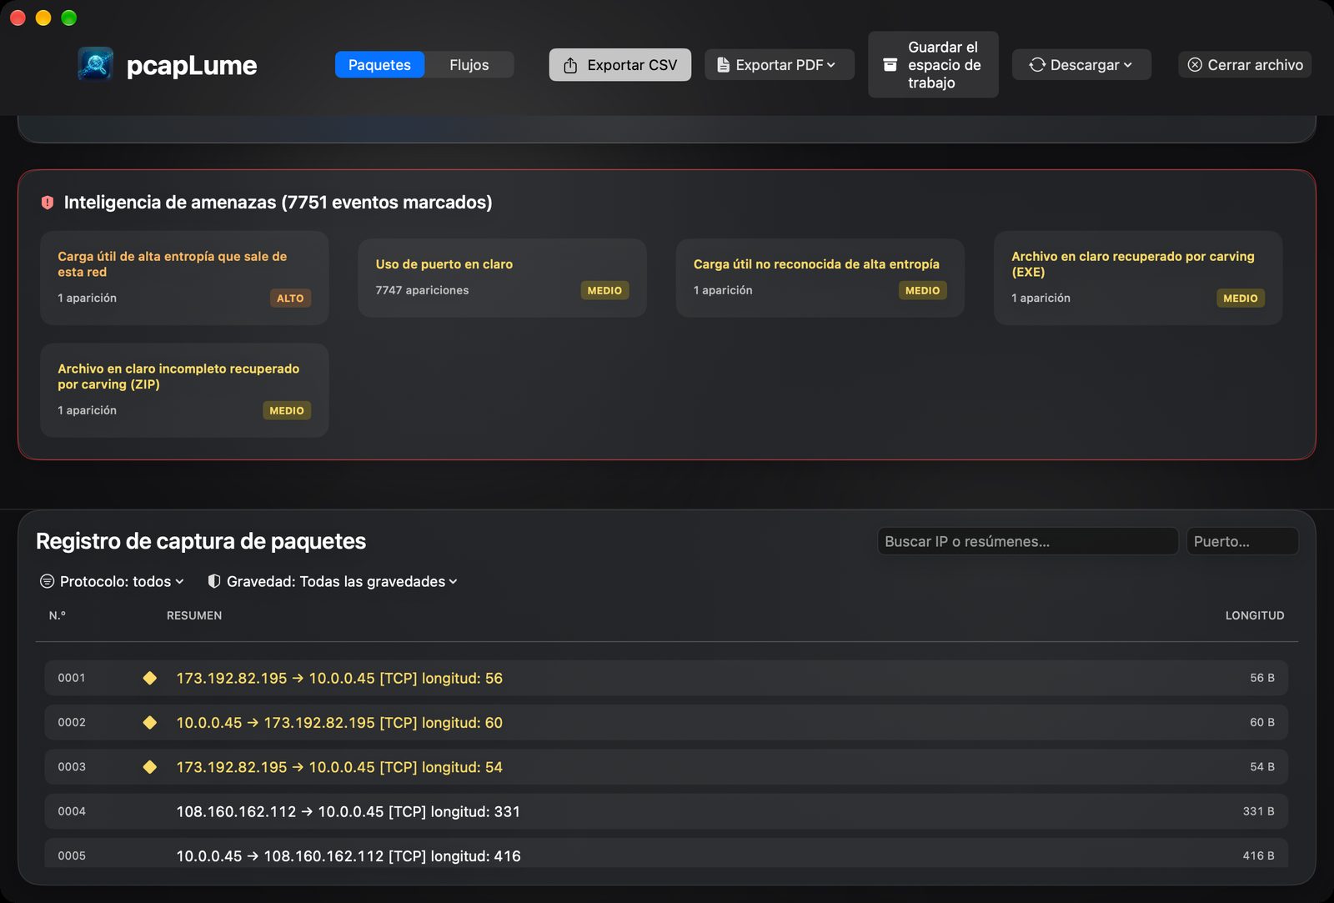
Task: Expand the Gravedad: Todas las gravedades filter
Action: click(333, 581)
